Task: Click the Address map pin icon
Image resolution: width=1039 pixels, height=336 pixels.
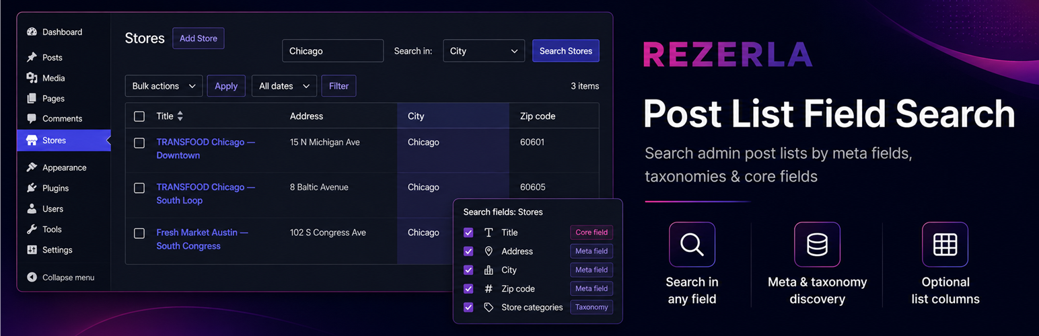Action: [x=489, y=251]
